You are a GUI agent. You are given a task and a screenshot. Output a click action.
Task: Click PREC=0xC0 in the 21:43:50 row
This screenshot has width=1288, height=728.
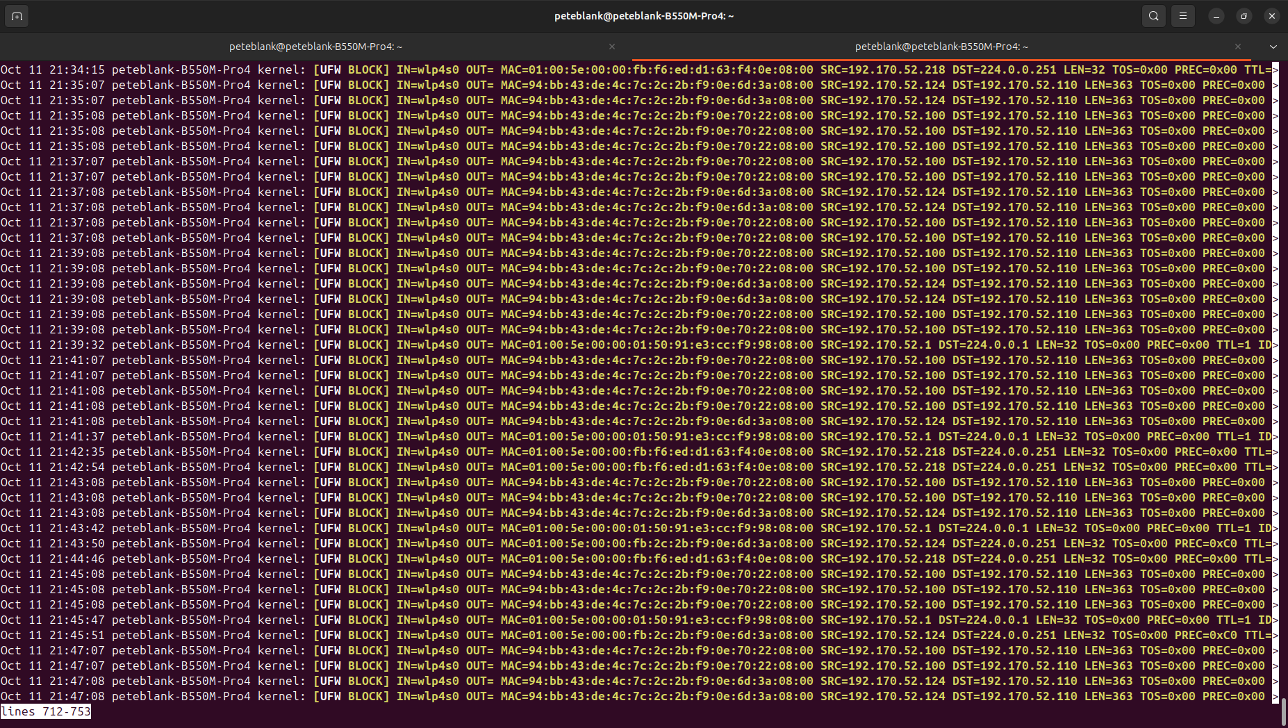point(1206,543)
